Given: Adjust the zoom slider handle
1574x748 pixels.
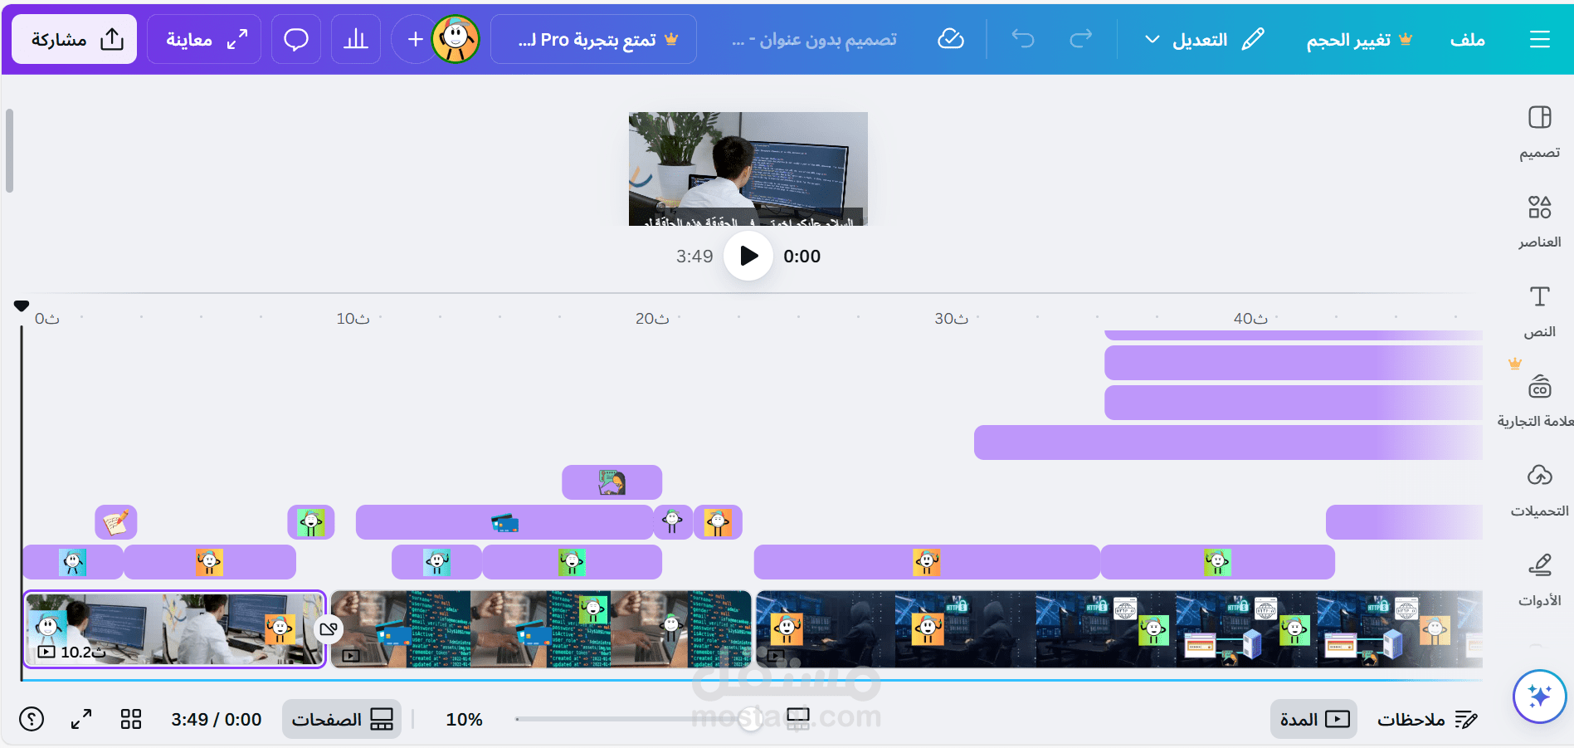Looking at the screenshot, I should tap(751, 719).
